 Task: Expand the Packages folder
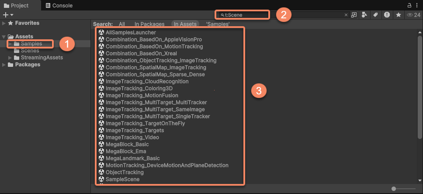pyautogui.click(x=4, y=65)
